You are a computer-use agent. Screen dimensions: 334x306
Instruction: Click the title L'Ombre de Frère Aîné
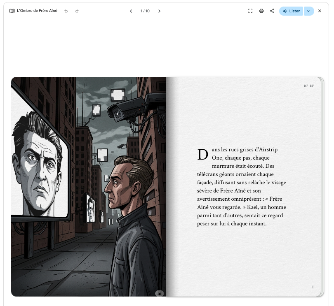click(x=37, y=11)
